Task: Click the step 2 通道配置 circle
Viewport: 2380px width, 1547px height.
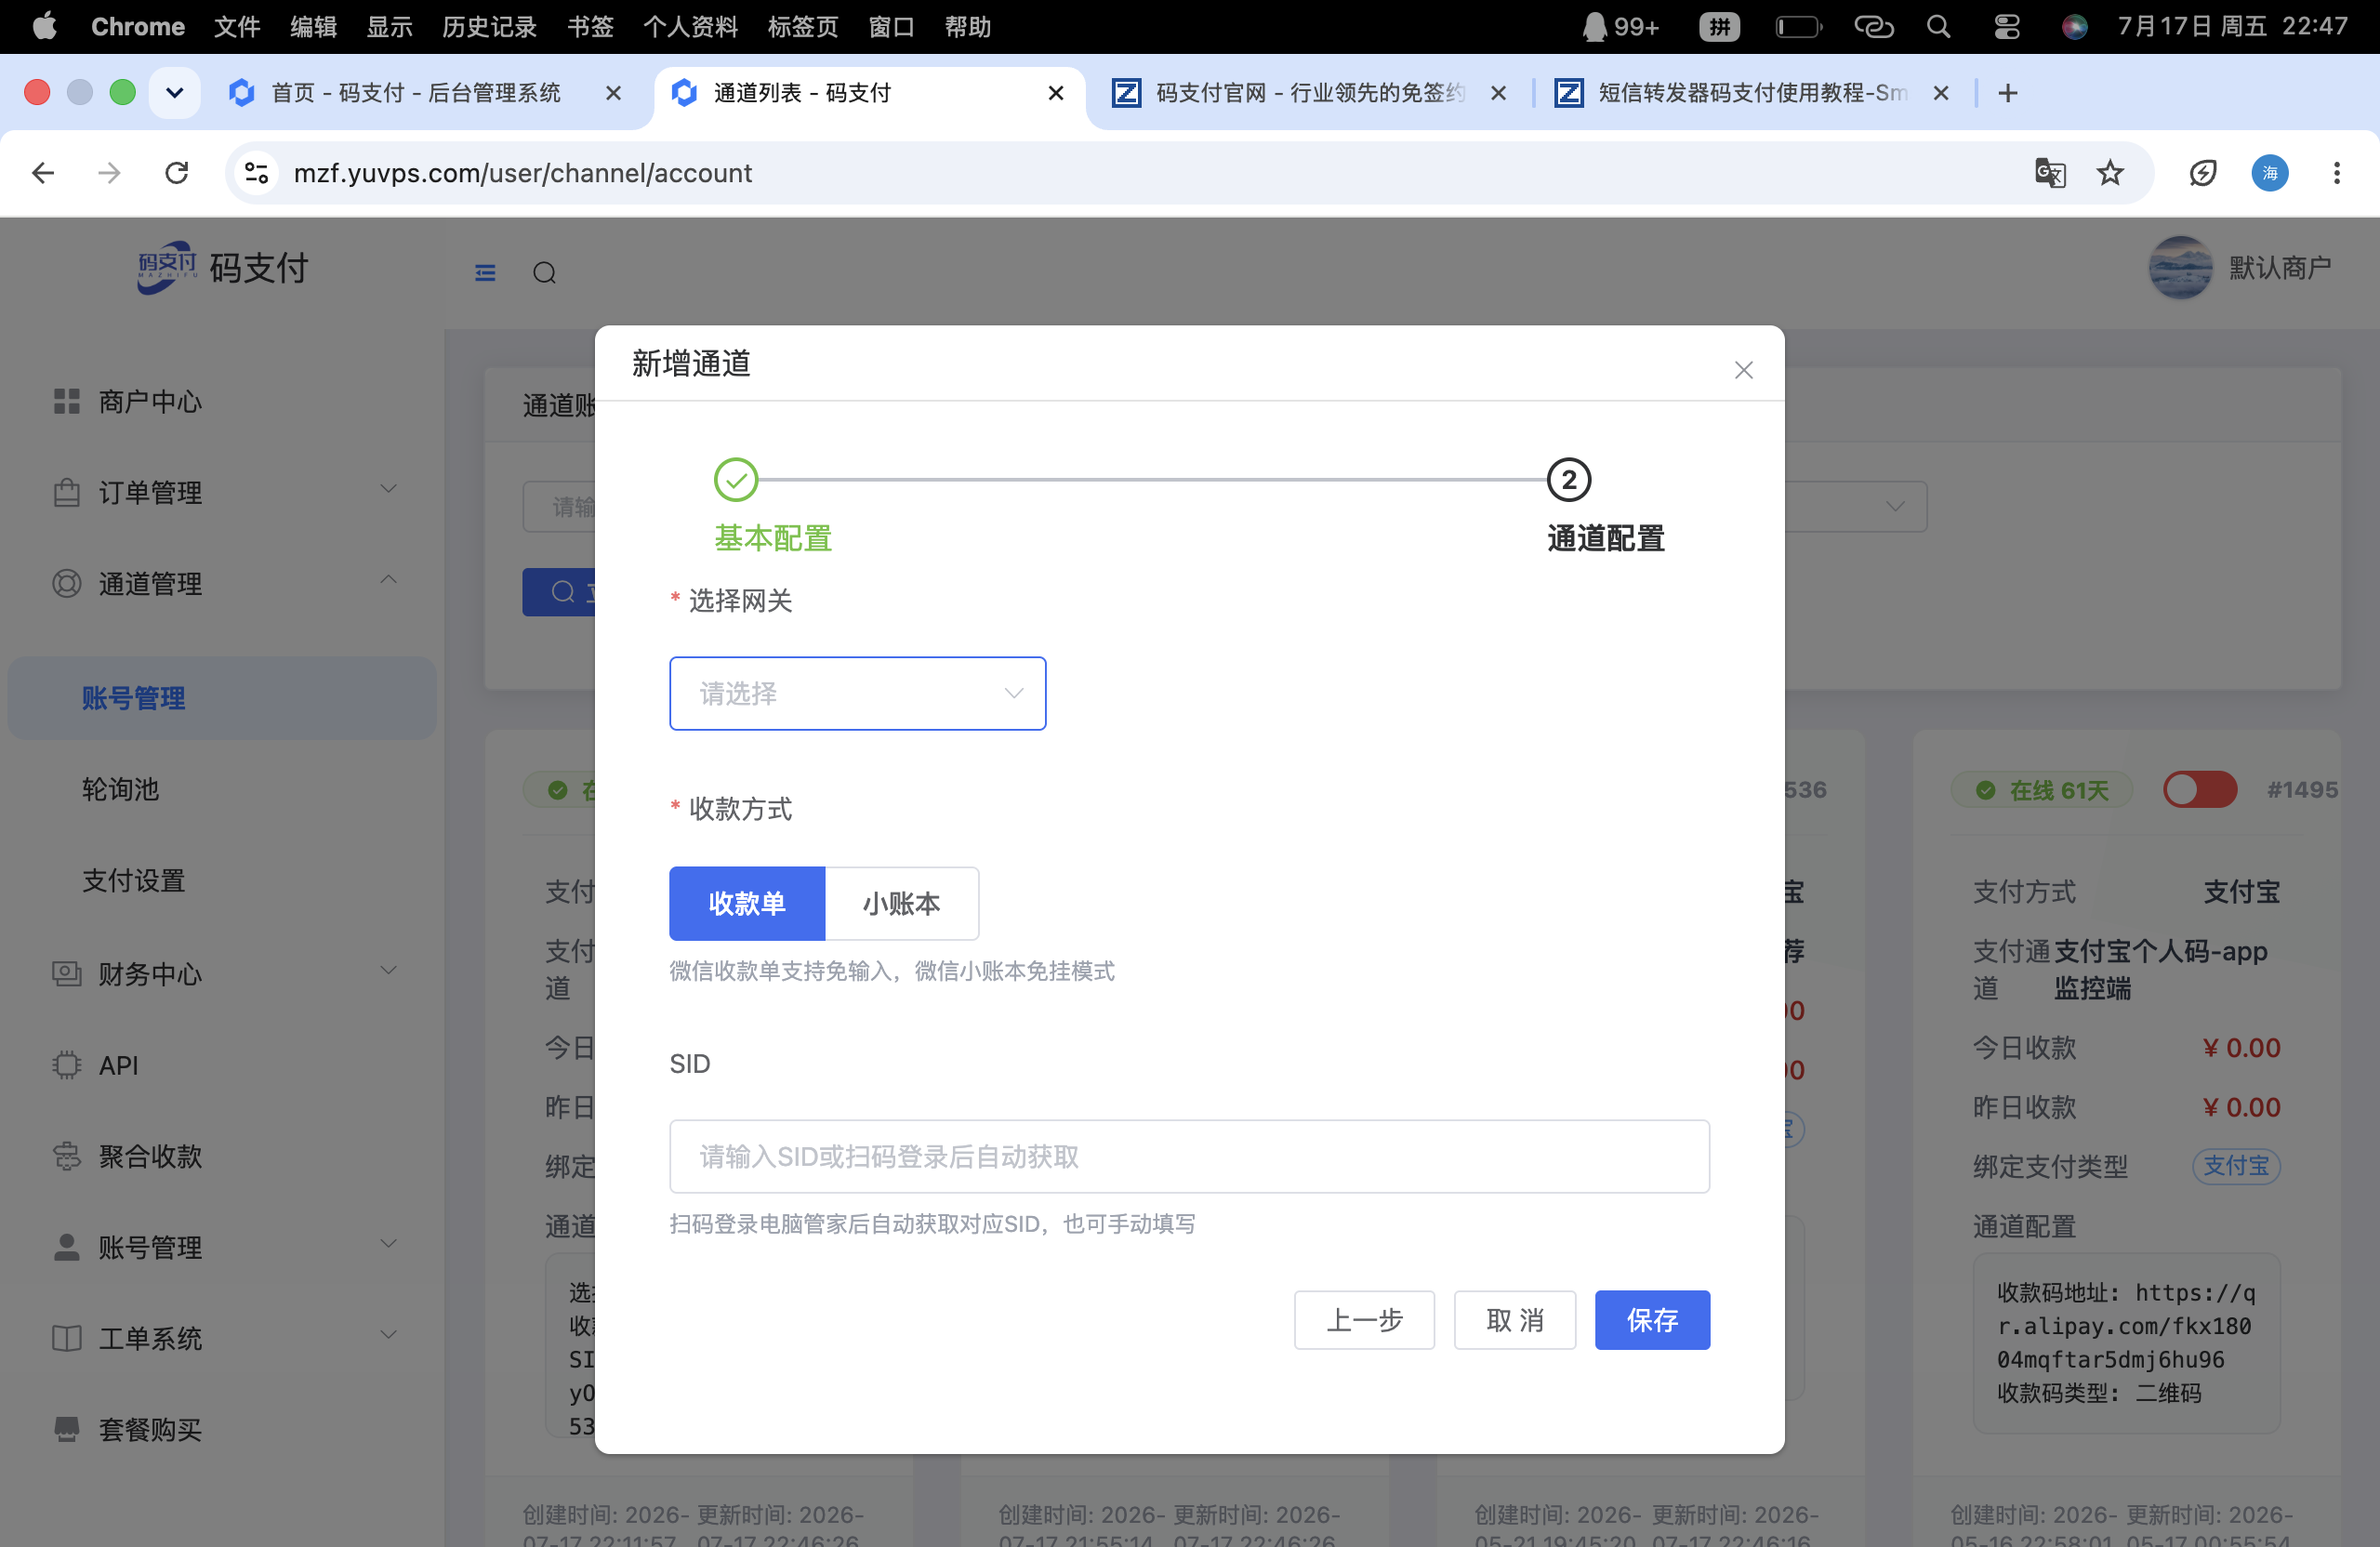Action: 1568,480
